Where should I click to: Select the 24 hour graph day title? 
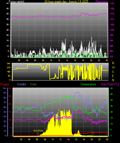pyautogui.click(x=66, y=2)
